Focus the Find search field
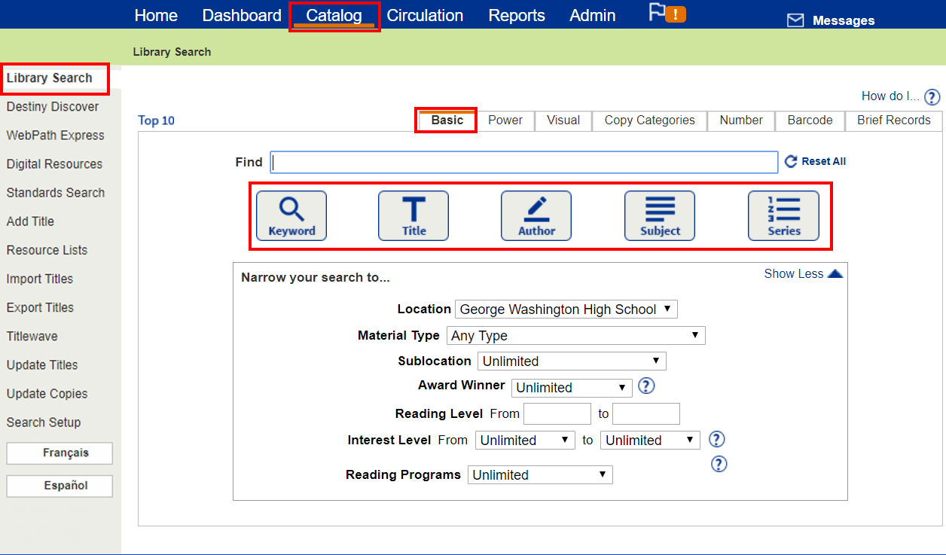This screenshot has height=555, width=946. [524, 163]
